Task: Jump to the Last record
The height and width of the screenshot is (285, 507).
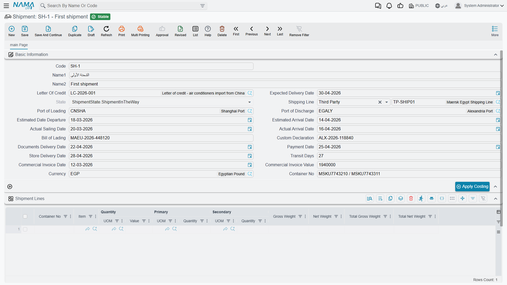Action: (x=280, y=31)
